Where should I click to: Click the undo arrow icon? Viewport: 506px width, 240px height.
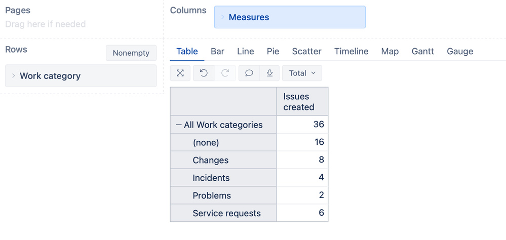click(x=204, y=73)
